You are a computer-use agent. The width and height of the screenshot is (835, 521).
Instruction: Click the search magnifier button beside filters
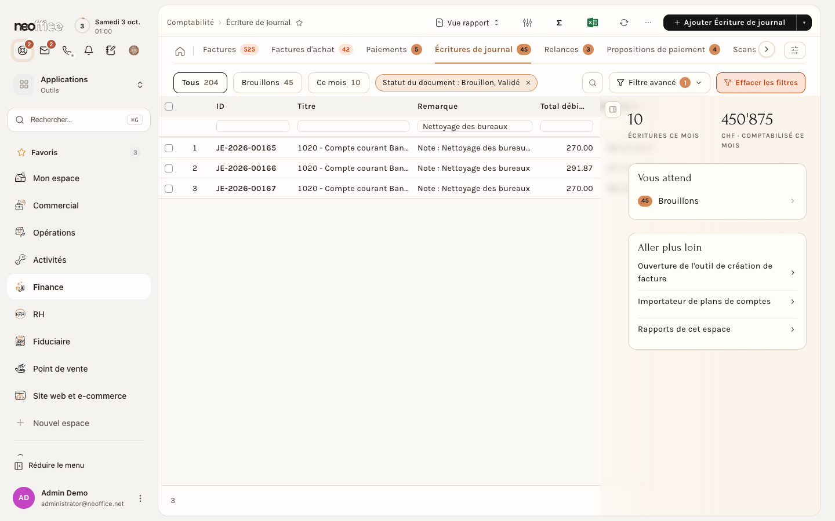point(593,83)
